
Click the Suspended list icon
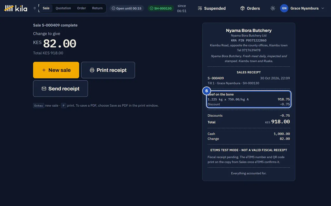(200, 8)
